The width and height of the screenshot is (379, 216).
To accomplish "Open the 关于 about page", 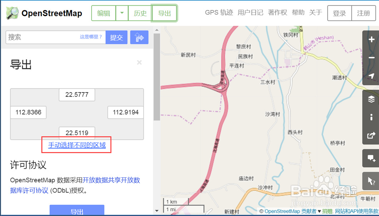I will pyautogui.click(x=316, y=13).
